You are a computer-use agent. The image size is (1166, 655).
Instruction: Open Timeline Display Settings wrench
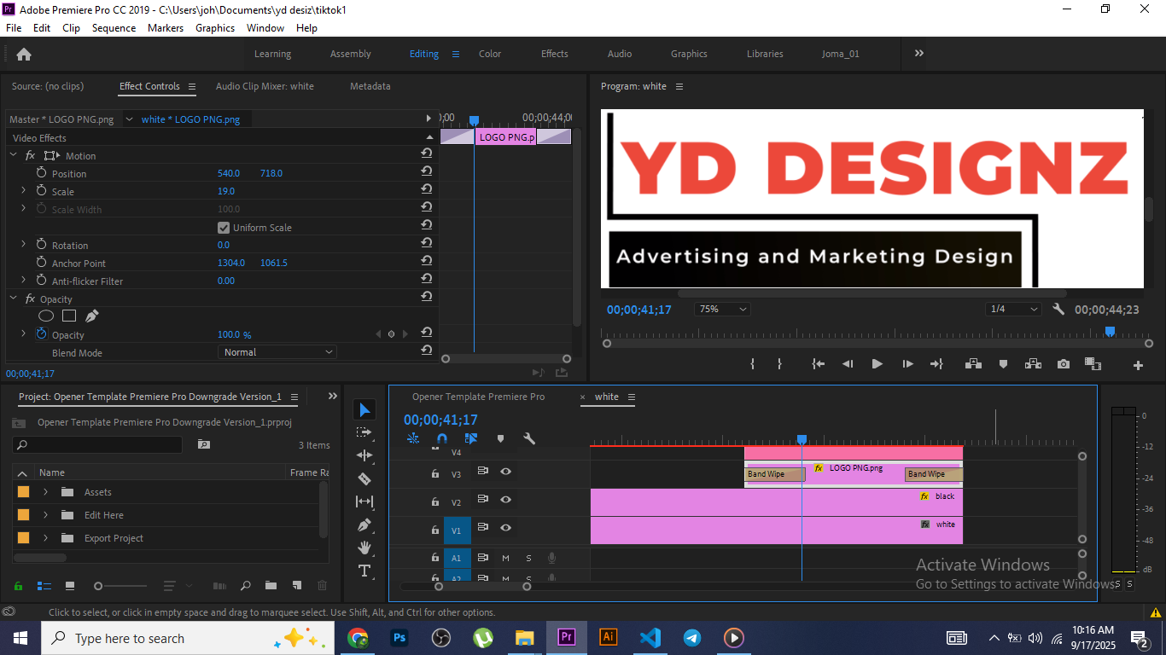[x=530, y=438]
